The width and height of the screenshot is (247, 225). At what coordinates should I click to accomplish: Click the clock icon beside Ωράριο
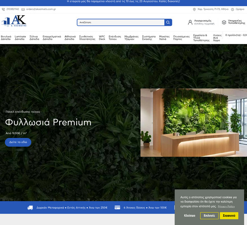click(x=232, y=9)
